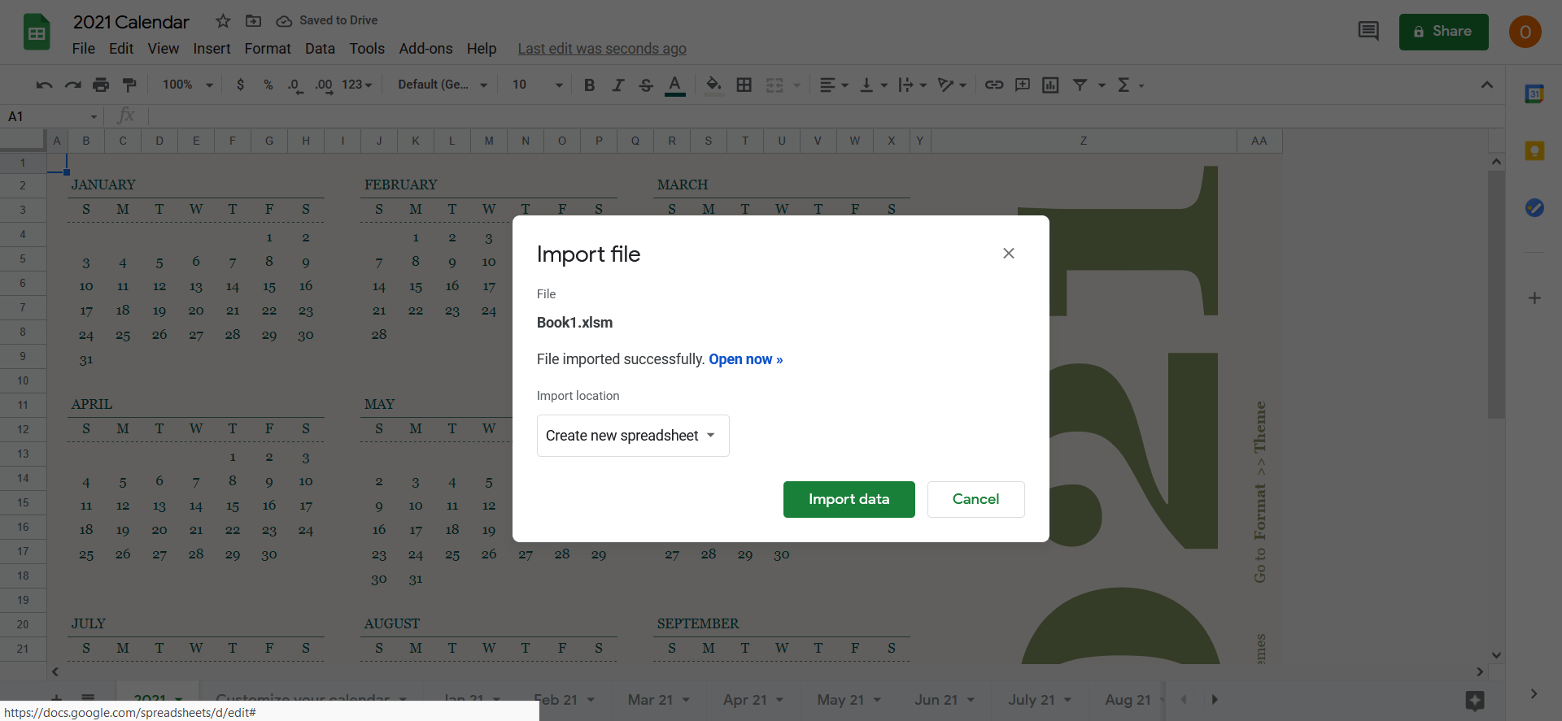Select the paint format tool
This screenshot has height=721, width=1562.
point(129,85)
